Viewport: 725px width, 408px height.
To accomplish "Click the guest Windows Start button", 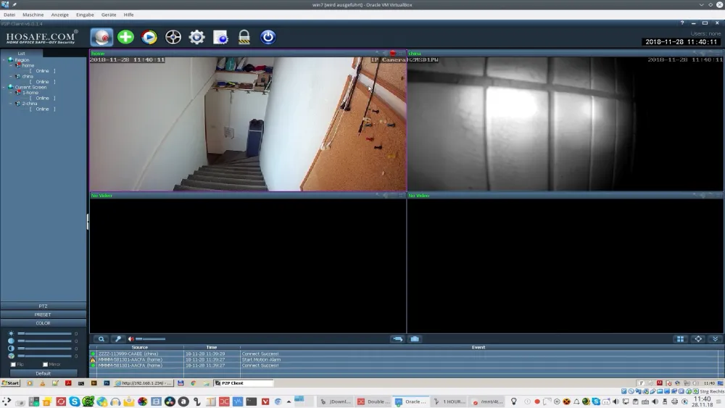I will click(10, 383).
